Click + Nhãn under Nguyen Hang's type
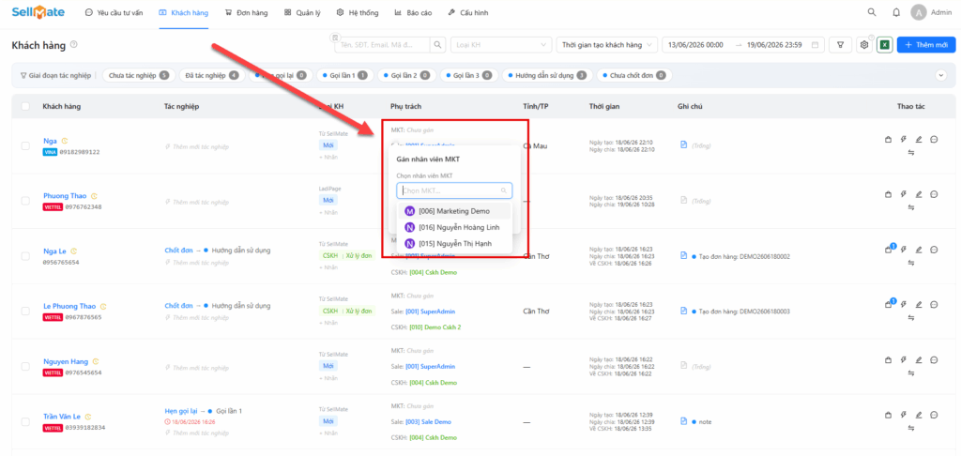 click(328, 378)
